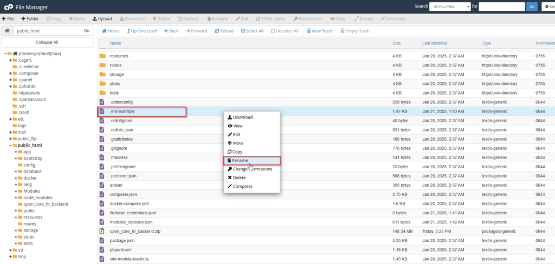Choose View from context menu
Screen dimensions: 555x264
coord(251,126)
